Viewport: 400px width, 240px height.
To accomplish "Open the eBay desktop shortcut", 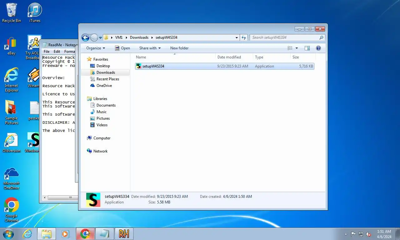I will (12, 46).
